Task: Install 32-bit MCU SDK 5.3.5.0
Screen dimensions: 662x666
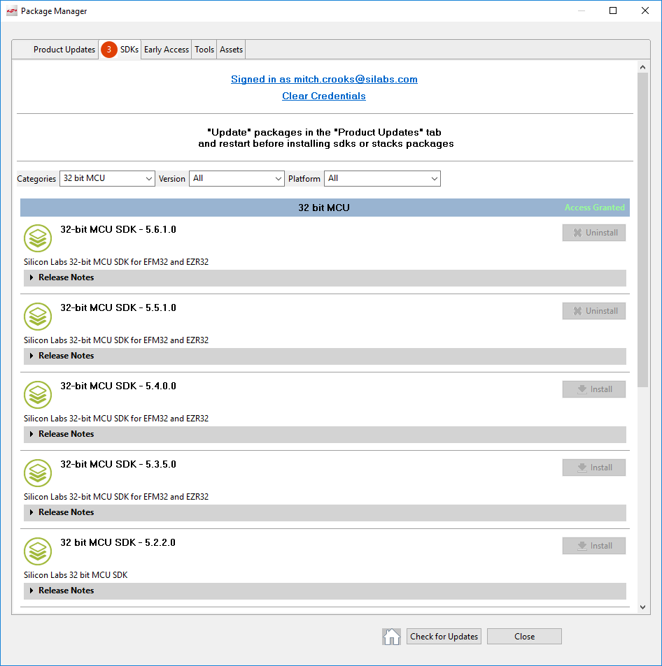Action: pos(594,468)
